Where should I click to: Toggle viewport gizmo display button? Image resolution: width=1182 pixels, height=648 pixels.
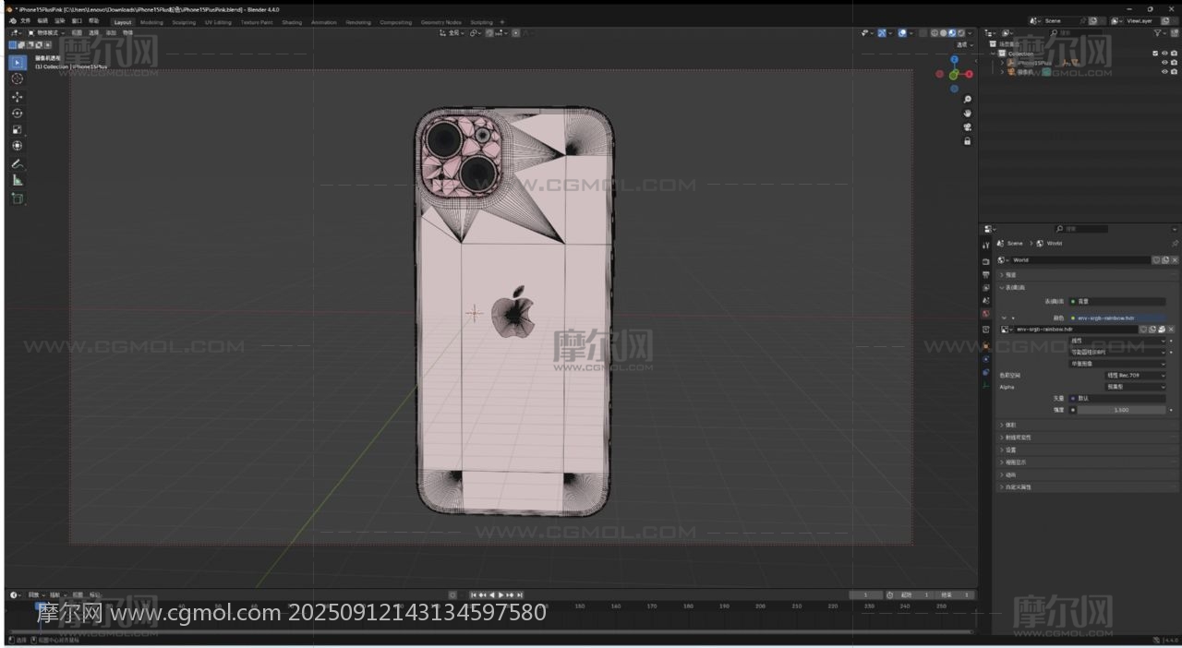(x=882, y=32)
